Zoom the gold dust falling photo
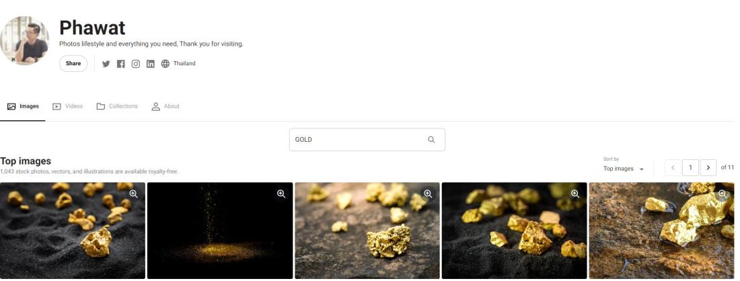 [x=281, y=194]
